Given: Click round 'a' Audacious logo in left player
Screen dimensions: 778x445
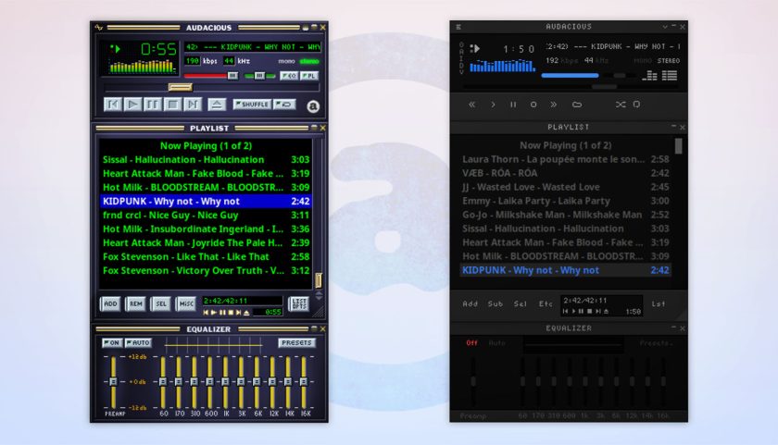Looking at the screenshot, I should (313, 106).
